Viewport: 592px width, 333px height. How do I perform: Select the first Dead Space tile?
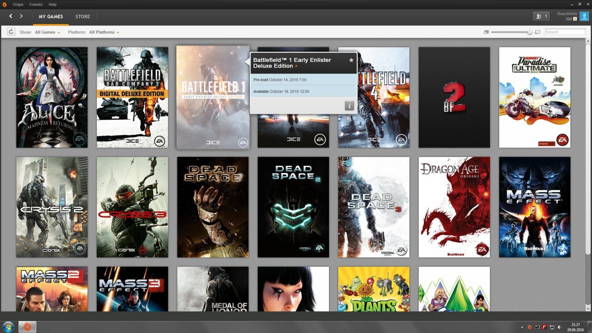coord(213,207)
